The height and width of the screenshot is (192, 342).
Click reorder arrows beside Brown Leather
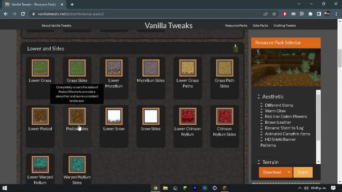tap(261, 122)
